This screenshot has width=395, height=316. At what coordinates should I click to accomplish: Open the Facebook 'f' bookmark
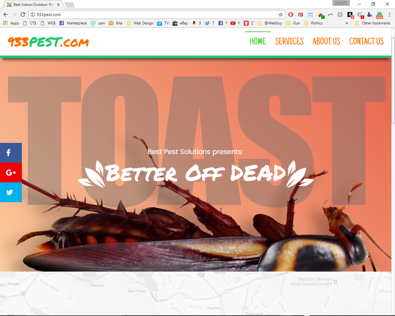222,23
